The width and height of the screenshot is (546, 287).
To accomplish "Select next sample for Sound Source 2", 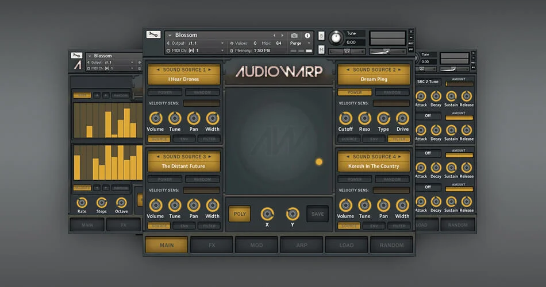I will click(x=399, y=69).
